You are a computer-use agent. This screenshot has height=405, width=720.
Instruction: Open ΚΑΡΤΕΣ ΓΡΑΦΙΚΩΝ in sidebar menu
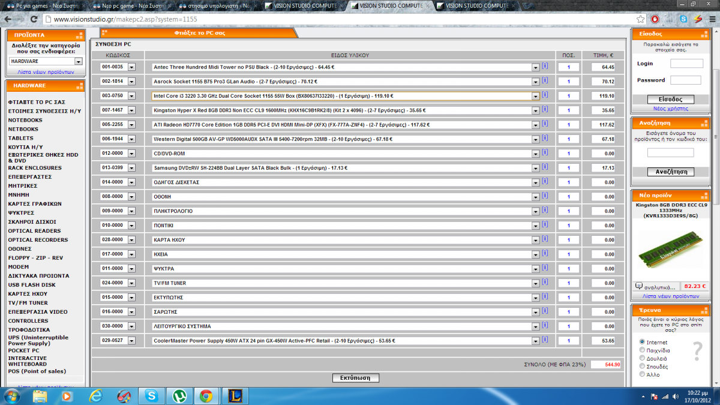35,204
